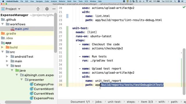The width and height of the screenshot is (186, 104).
Task: Click the Wi-Fi icon in menu bar
Action: coord(147,1)
